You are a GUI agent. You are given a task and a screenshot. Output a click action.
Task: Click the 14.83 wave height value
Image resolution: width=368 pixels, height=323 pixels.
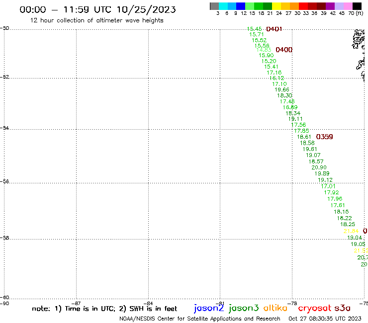pos(264,50)
